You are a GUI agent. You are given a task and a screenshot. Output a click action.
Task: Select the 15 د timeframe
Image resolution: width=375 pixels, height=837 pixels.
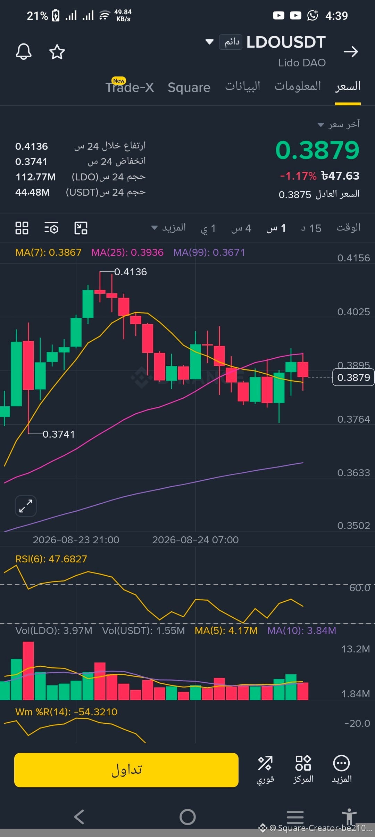(x=311, y=228)
